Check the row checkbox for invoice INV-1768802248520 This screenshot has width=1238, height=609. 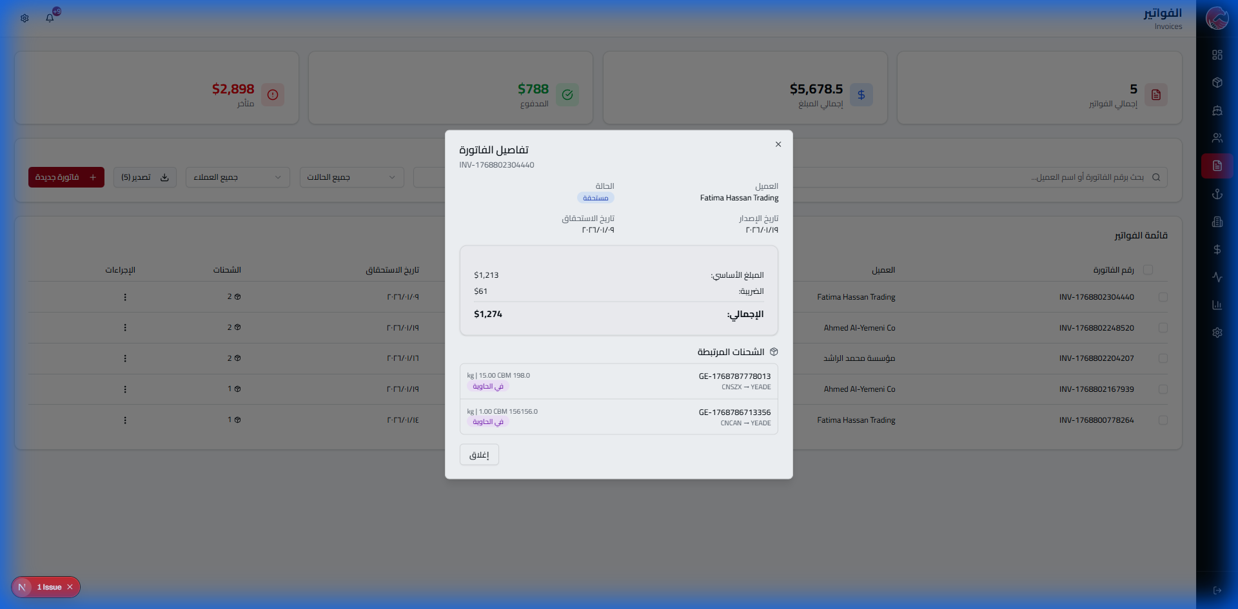tap(1163, 327)
